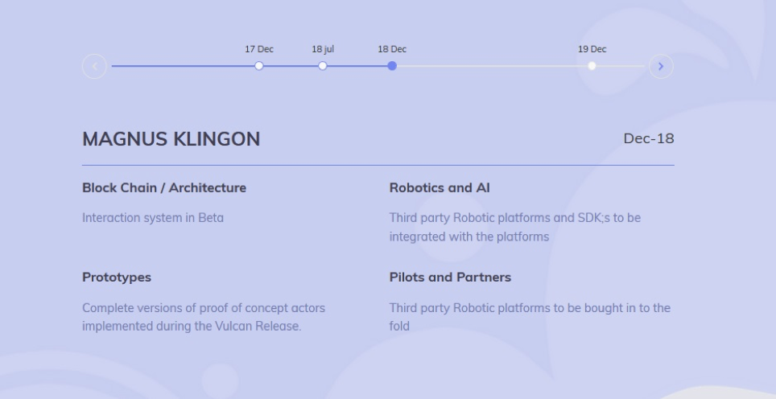Click the Robotics and AI heading
Viewport: 776px width, 399px height.
440,188
